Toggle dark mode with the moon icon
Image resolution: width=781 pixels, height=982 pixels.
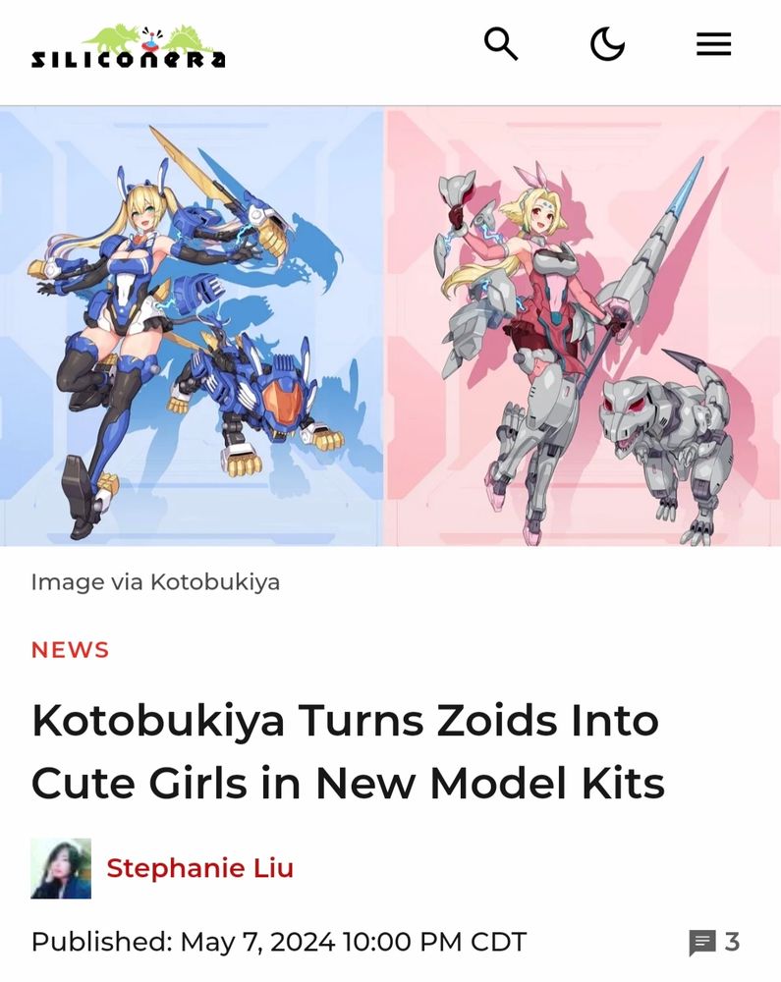click(607, 44)
